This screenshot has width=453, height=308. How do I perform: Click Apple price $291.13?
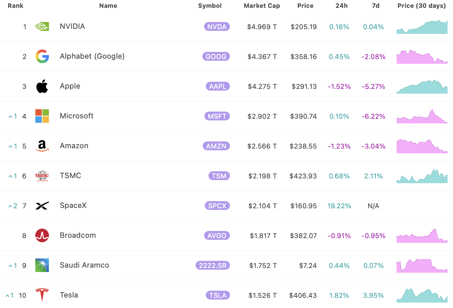tap(304, 86)
